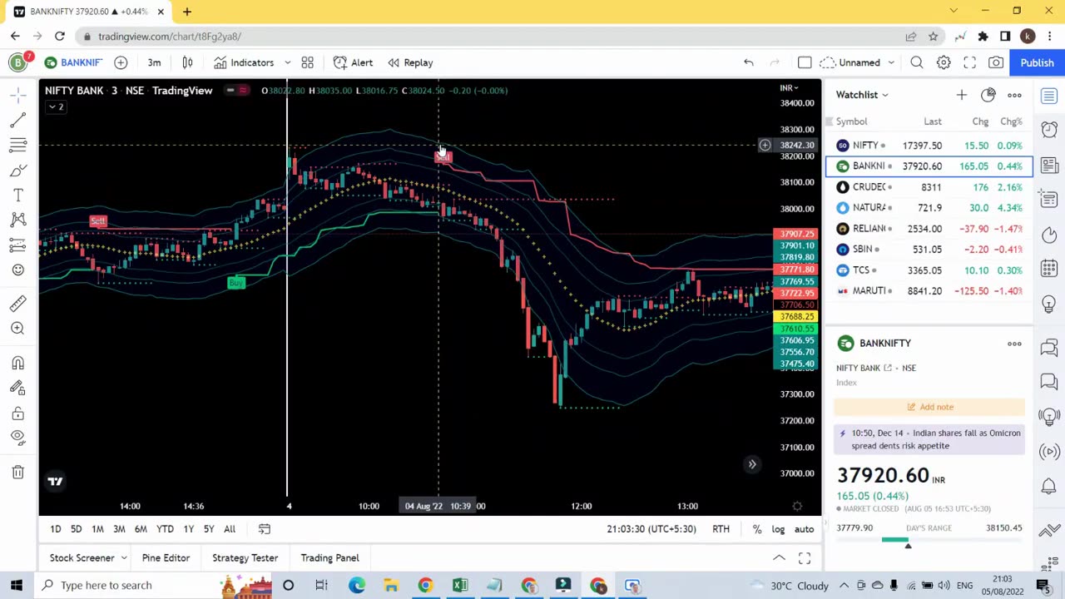The image size is (1065, 599).
Task: Expand the indicator legend collapse arrow
Action: click(x=55, y=106)
